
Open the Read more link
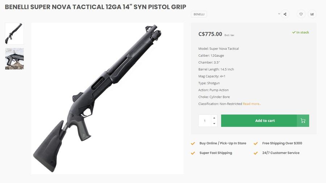pyautogui.click(x=252, y=104)
